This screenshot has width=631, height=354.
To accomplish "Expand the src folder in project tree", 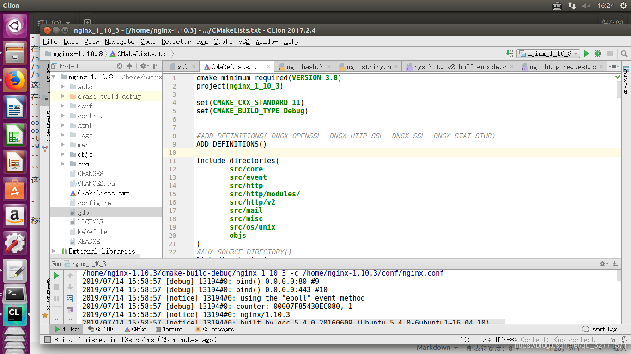I will (x=63, y=164).
